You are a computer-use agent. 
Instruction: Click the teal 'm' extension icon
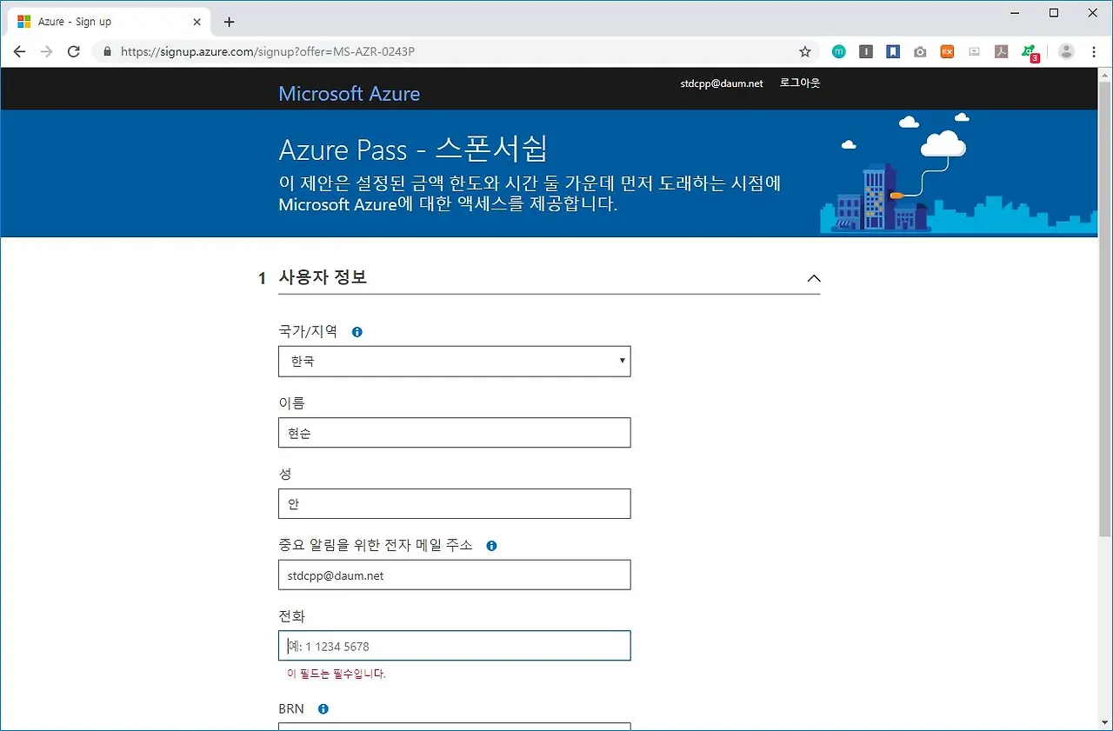point(838,51)
